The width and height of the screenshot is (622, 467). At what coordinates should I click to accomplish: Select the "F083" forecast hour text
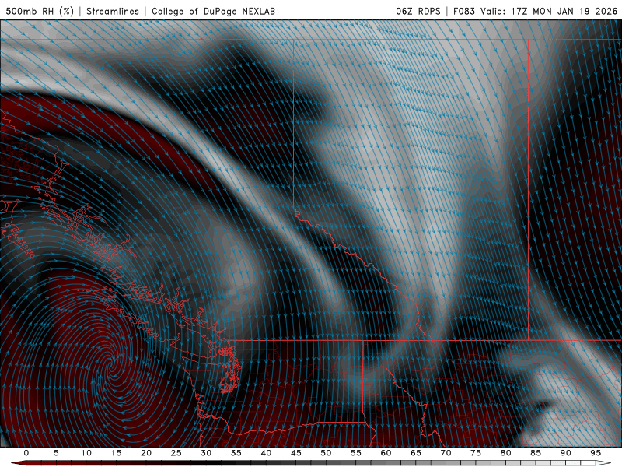464,11
